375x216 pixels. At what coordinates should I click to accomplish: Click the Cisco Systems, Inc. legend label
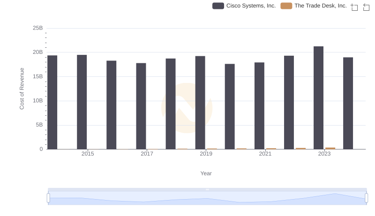pos(251,6)
